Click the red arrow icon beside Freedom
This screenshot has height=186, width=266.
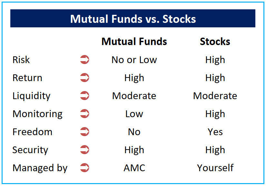84,132
